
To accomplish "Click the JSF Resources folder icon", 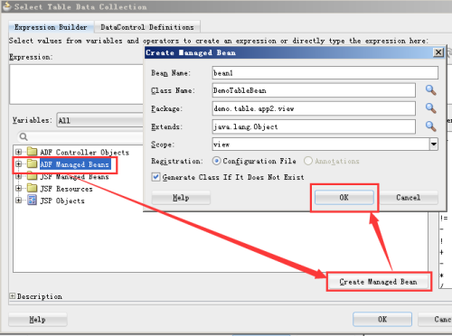I will click(32, 189).
